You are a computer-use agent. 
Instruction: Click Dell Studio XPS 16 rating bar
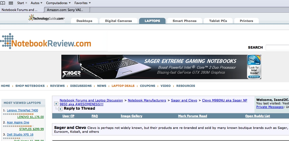(18, 138)
